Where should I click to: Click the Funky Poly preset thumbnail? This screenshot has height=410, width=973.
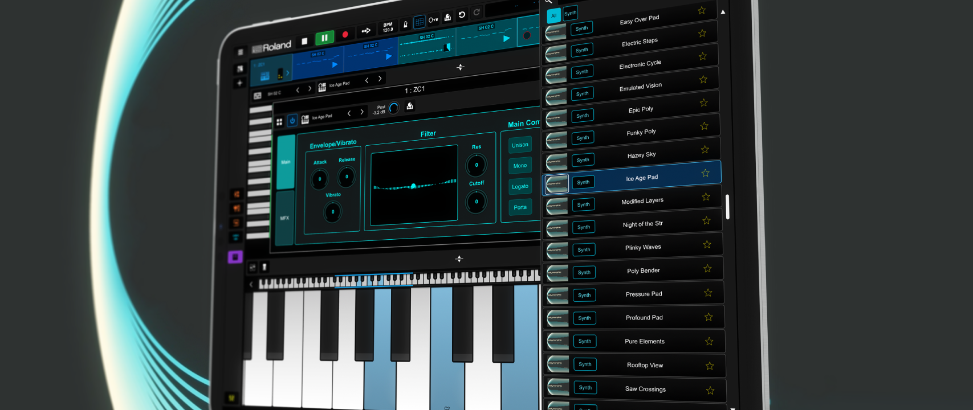(x=556, y=140)
